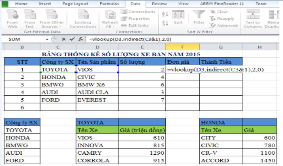Click Remove Duplicates

(x=272, y=19)
